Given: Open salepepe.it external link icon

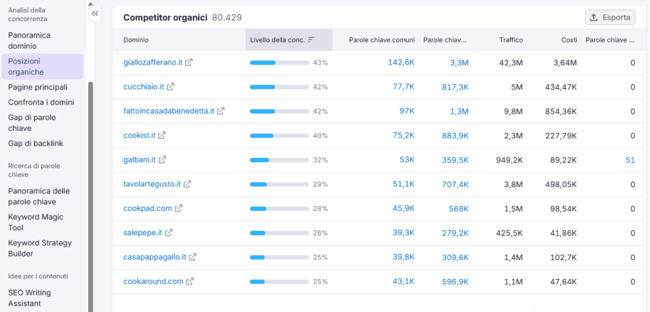Looking at the screenshot, I should click(169, 233).
